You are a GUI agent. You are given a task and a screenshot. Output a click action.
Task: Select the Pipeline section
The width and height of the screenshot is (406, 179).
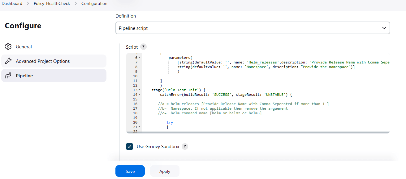point(54,75)
